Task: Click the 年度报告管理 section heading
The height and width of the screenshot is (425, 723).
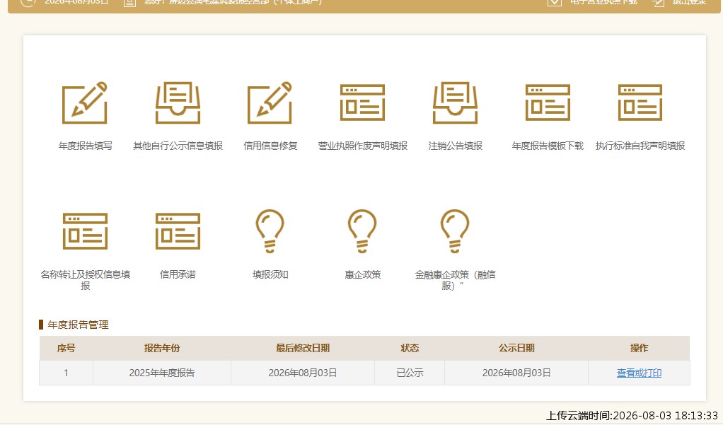Action: [x=78, y=325]
